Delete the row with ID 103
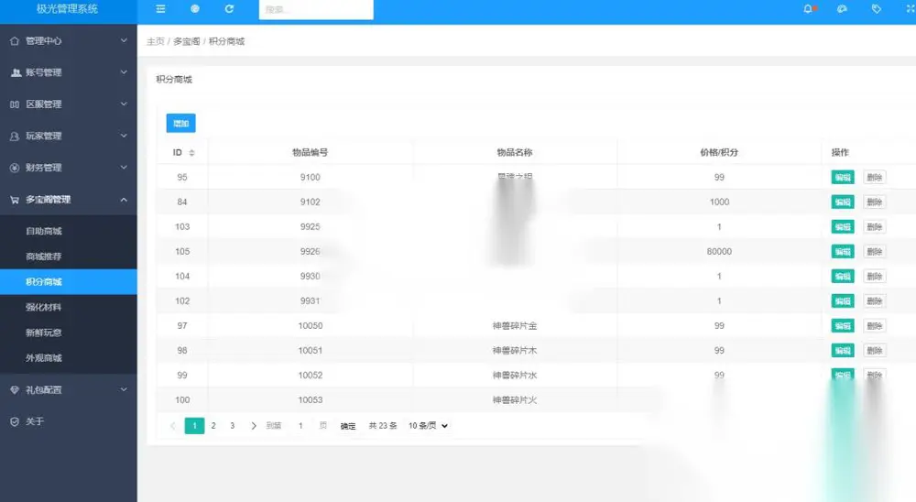The image size is (916, 502). 875,227
